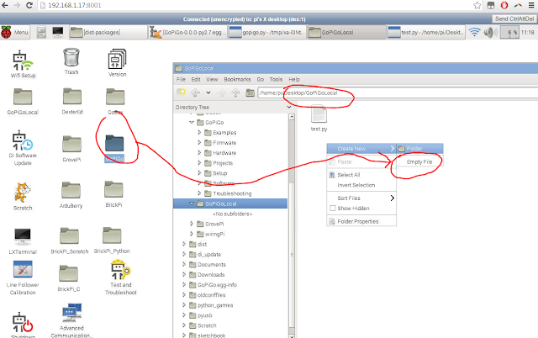Launch the Scratch desktop icon
This screenshot has height=338, width=538.
click(23, 196)
